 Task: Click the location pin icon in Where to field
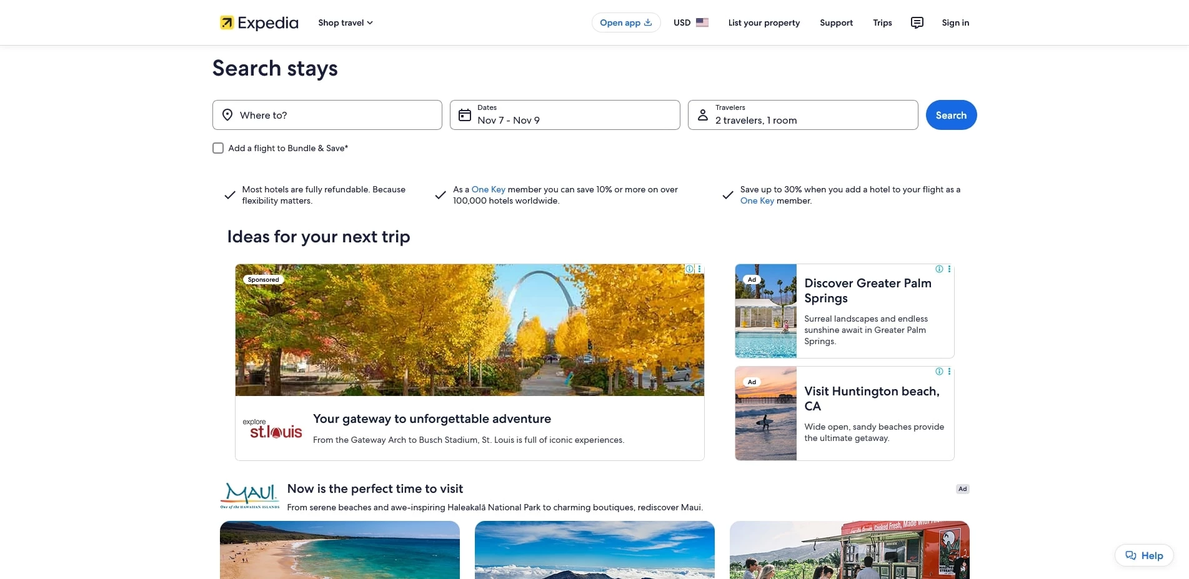[228, 115]
